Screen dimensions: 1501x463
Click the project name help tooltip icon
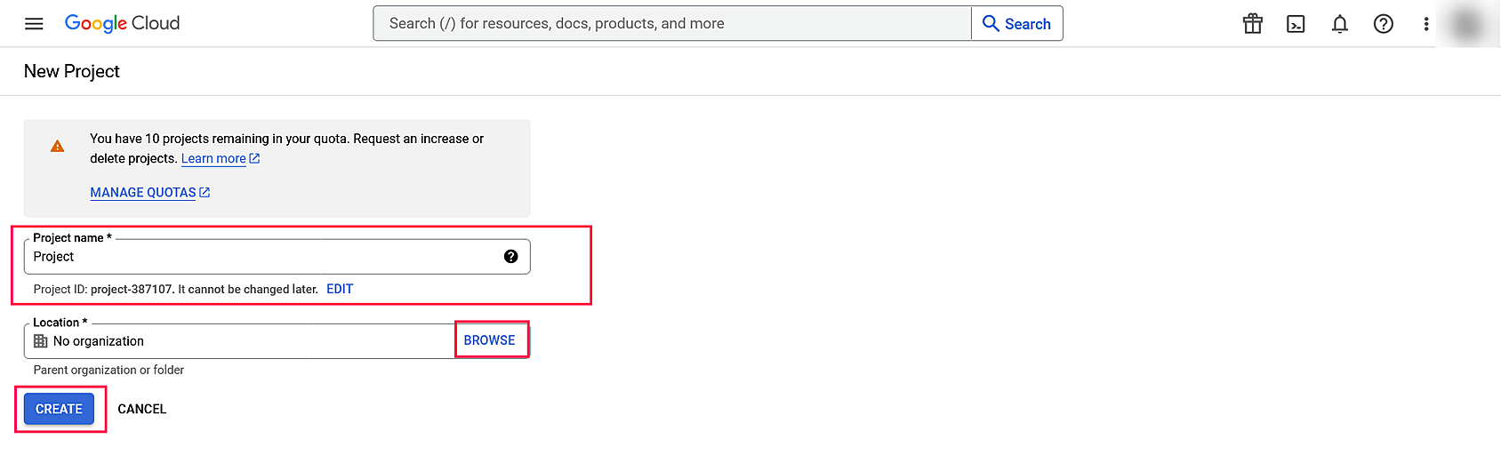tap(510, 257)
